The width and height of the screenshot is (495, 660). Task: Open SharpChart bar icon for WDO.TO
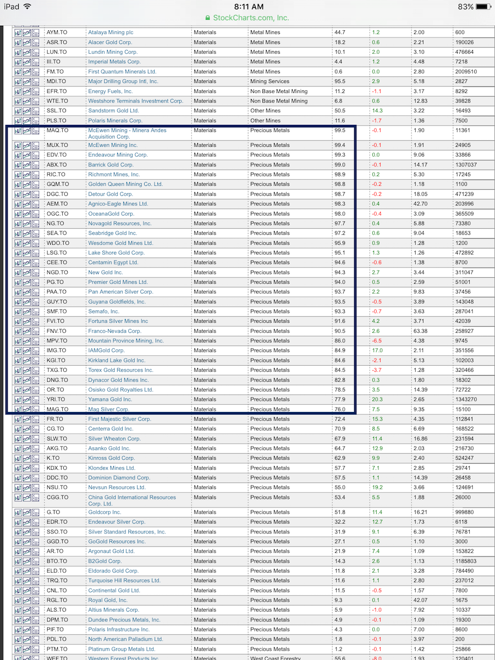click(18, 243)
